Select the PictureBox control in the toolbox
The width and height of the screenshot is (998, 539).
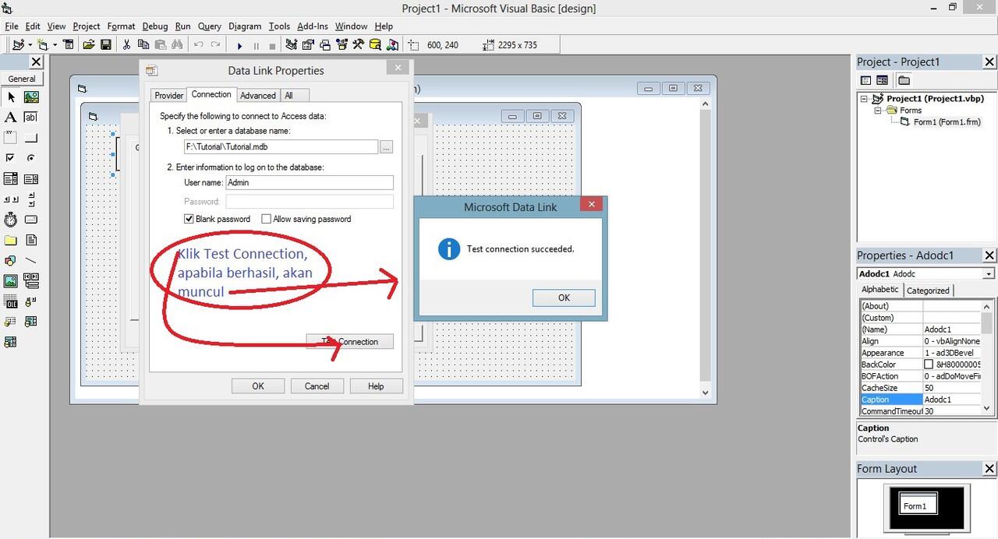(x=31, y=97)
